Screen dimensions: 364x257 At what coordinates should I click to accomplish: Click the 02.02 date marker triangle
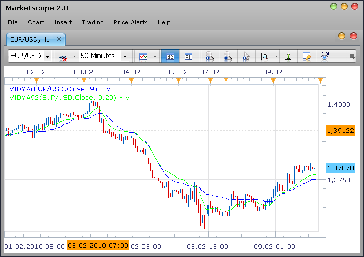pos(36,80)
